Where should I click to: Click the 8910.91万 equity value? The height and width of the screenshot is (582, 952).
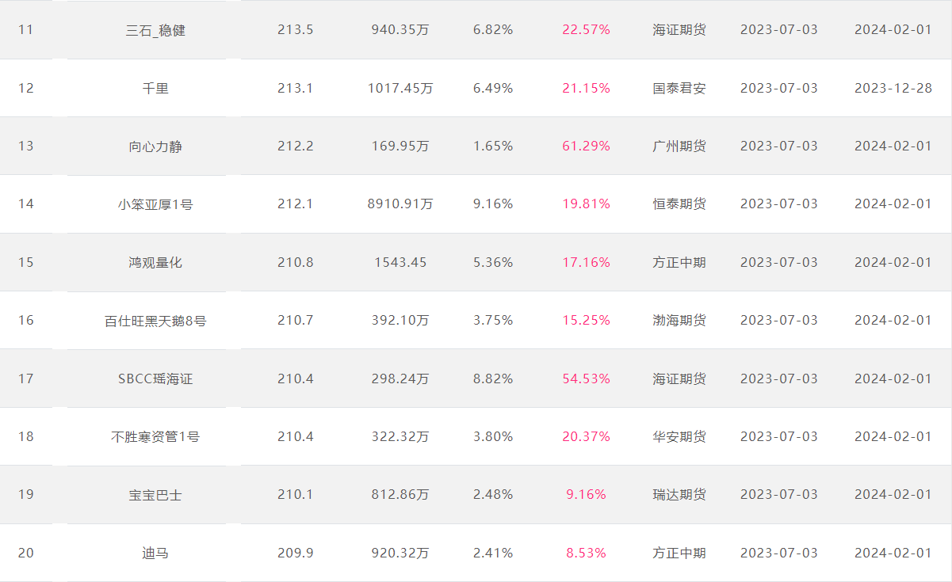click(x=400, y=204)
